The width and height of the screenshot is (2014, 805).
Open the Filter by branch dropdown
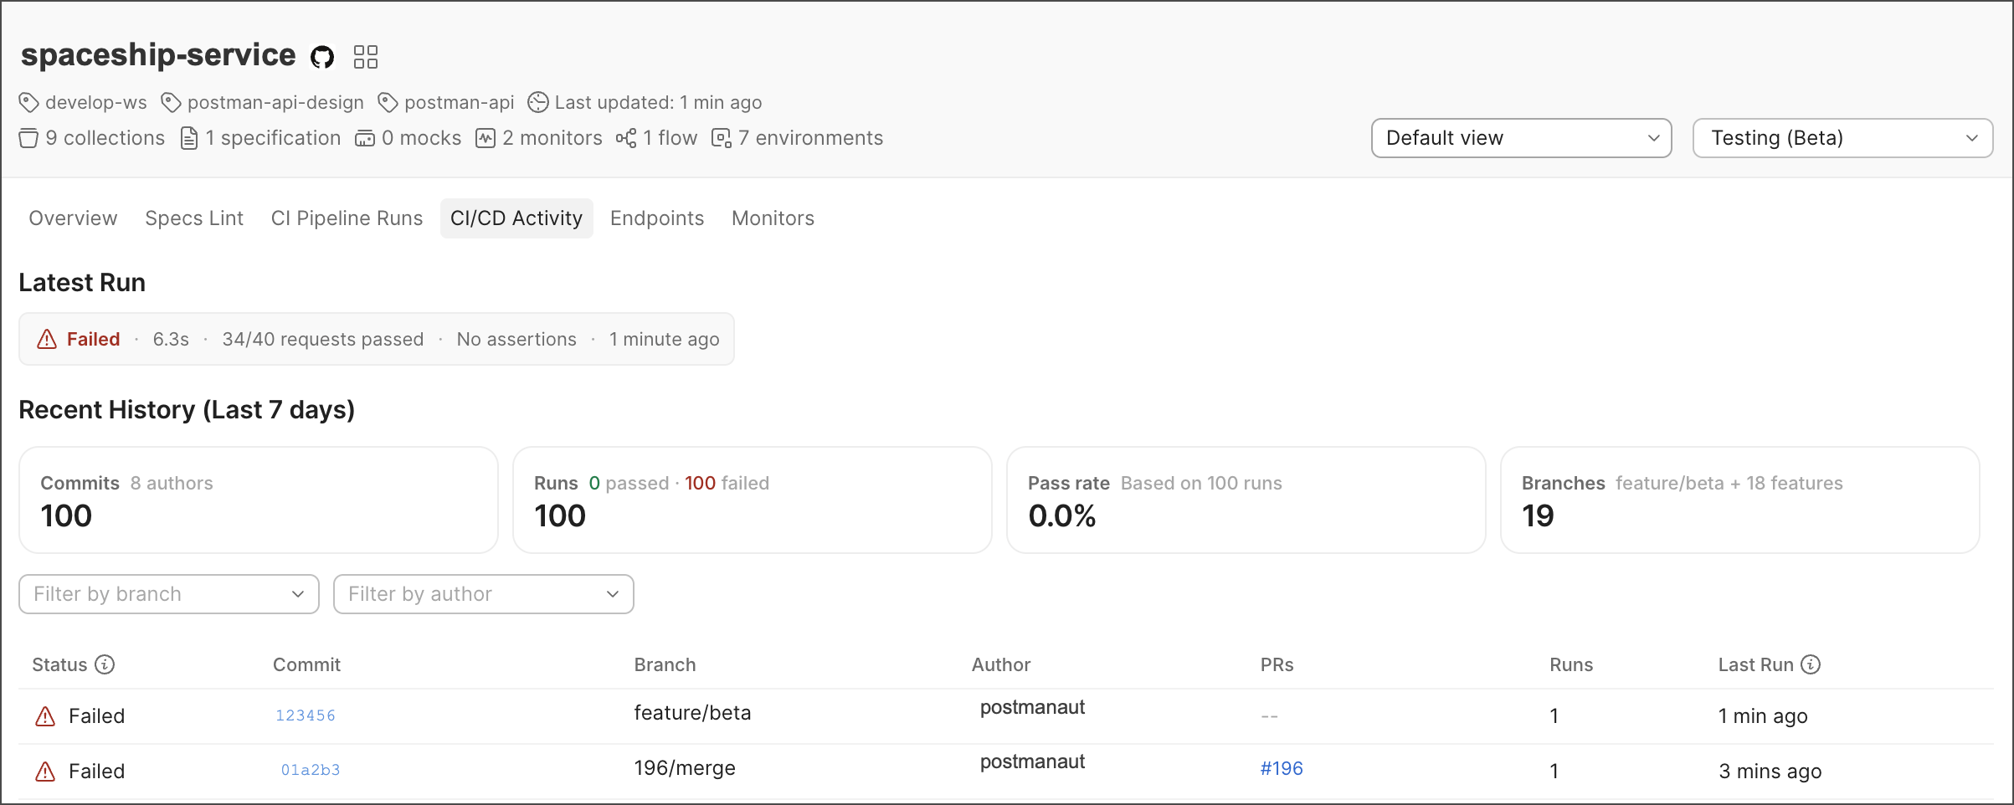pyautogui.click(x=167, y=594)
